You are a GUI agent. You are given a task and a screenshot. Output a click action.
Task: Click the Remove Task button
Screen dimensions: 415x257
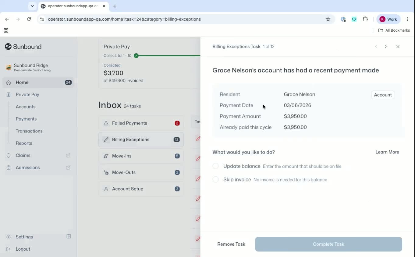[231, 244]
